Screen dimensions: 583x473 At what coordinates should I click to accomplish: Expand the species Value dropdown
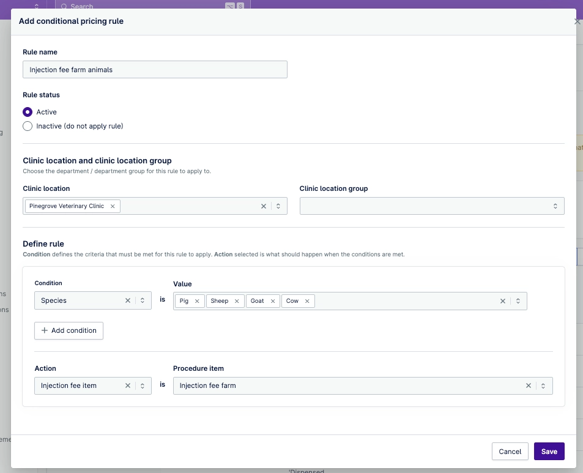(518, 301)
